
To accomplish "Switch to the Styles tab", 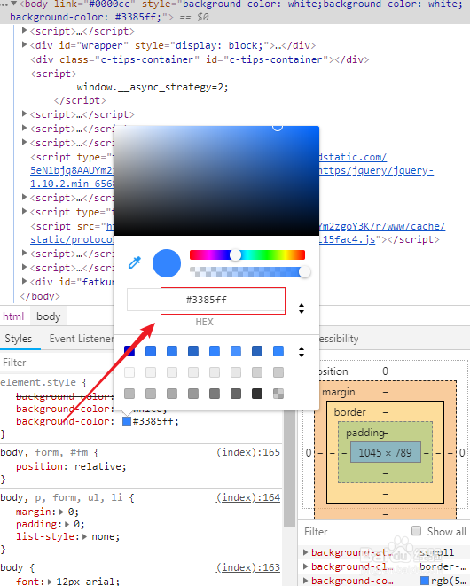I will [19, 339].
